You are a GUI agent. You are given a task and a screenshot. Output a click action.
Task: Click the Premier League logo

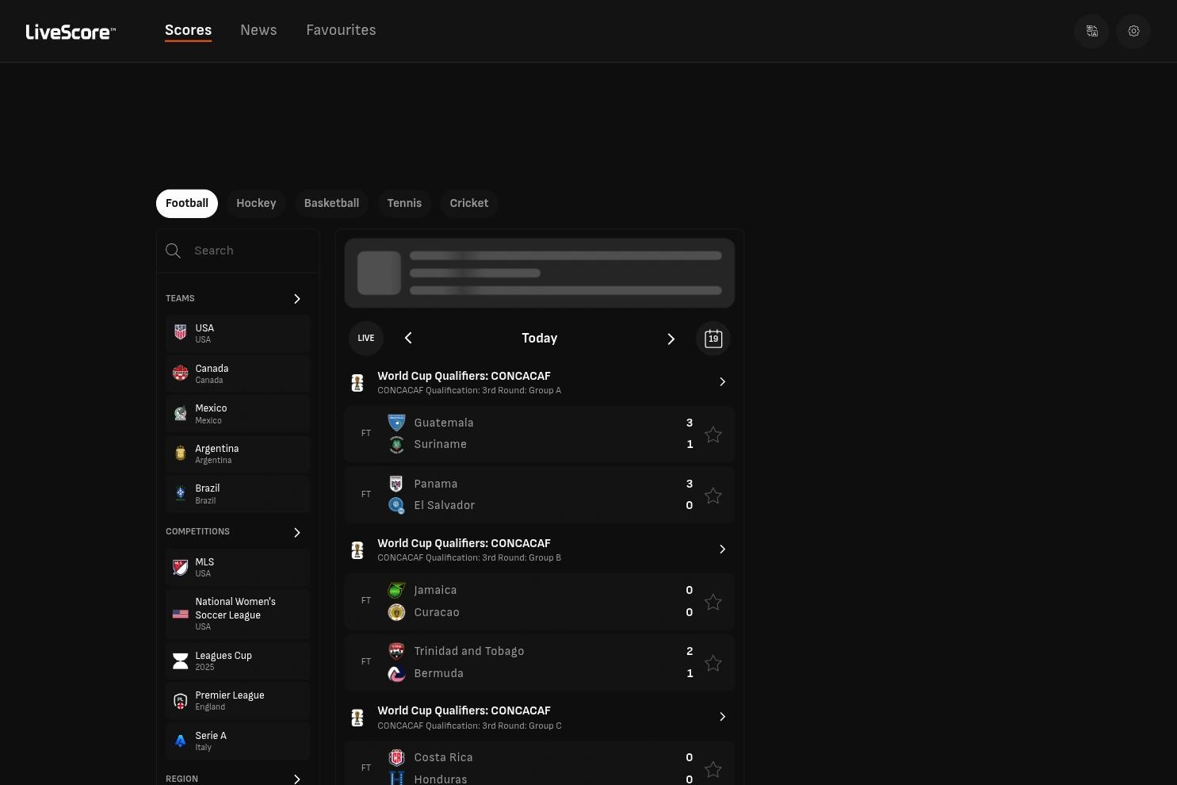coord(181,701)
